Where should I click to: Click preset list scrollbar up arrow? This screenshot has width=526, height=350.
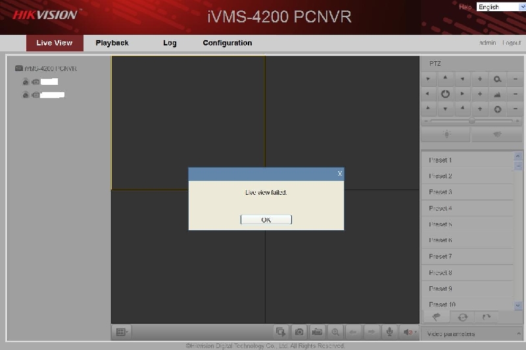(x=517, y=156)
